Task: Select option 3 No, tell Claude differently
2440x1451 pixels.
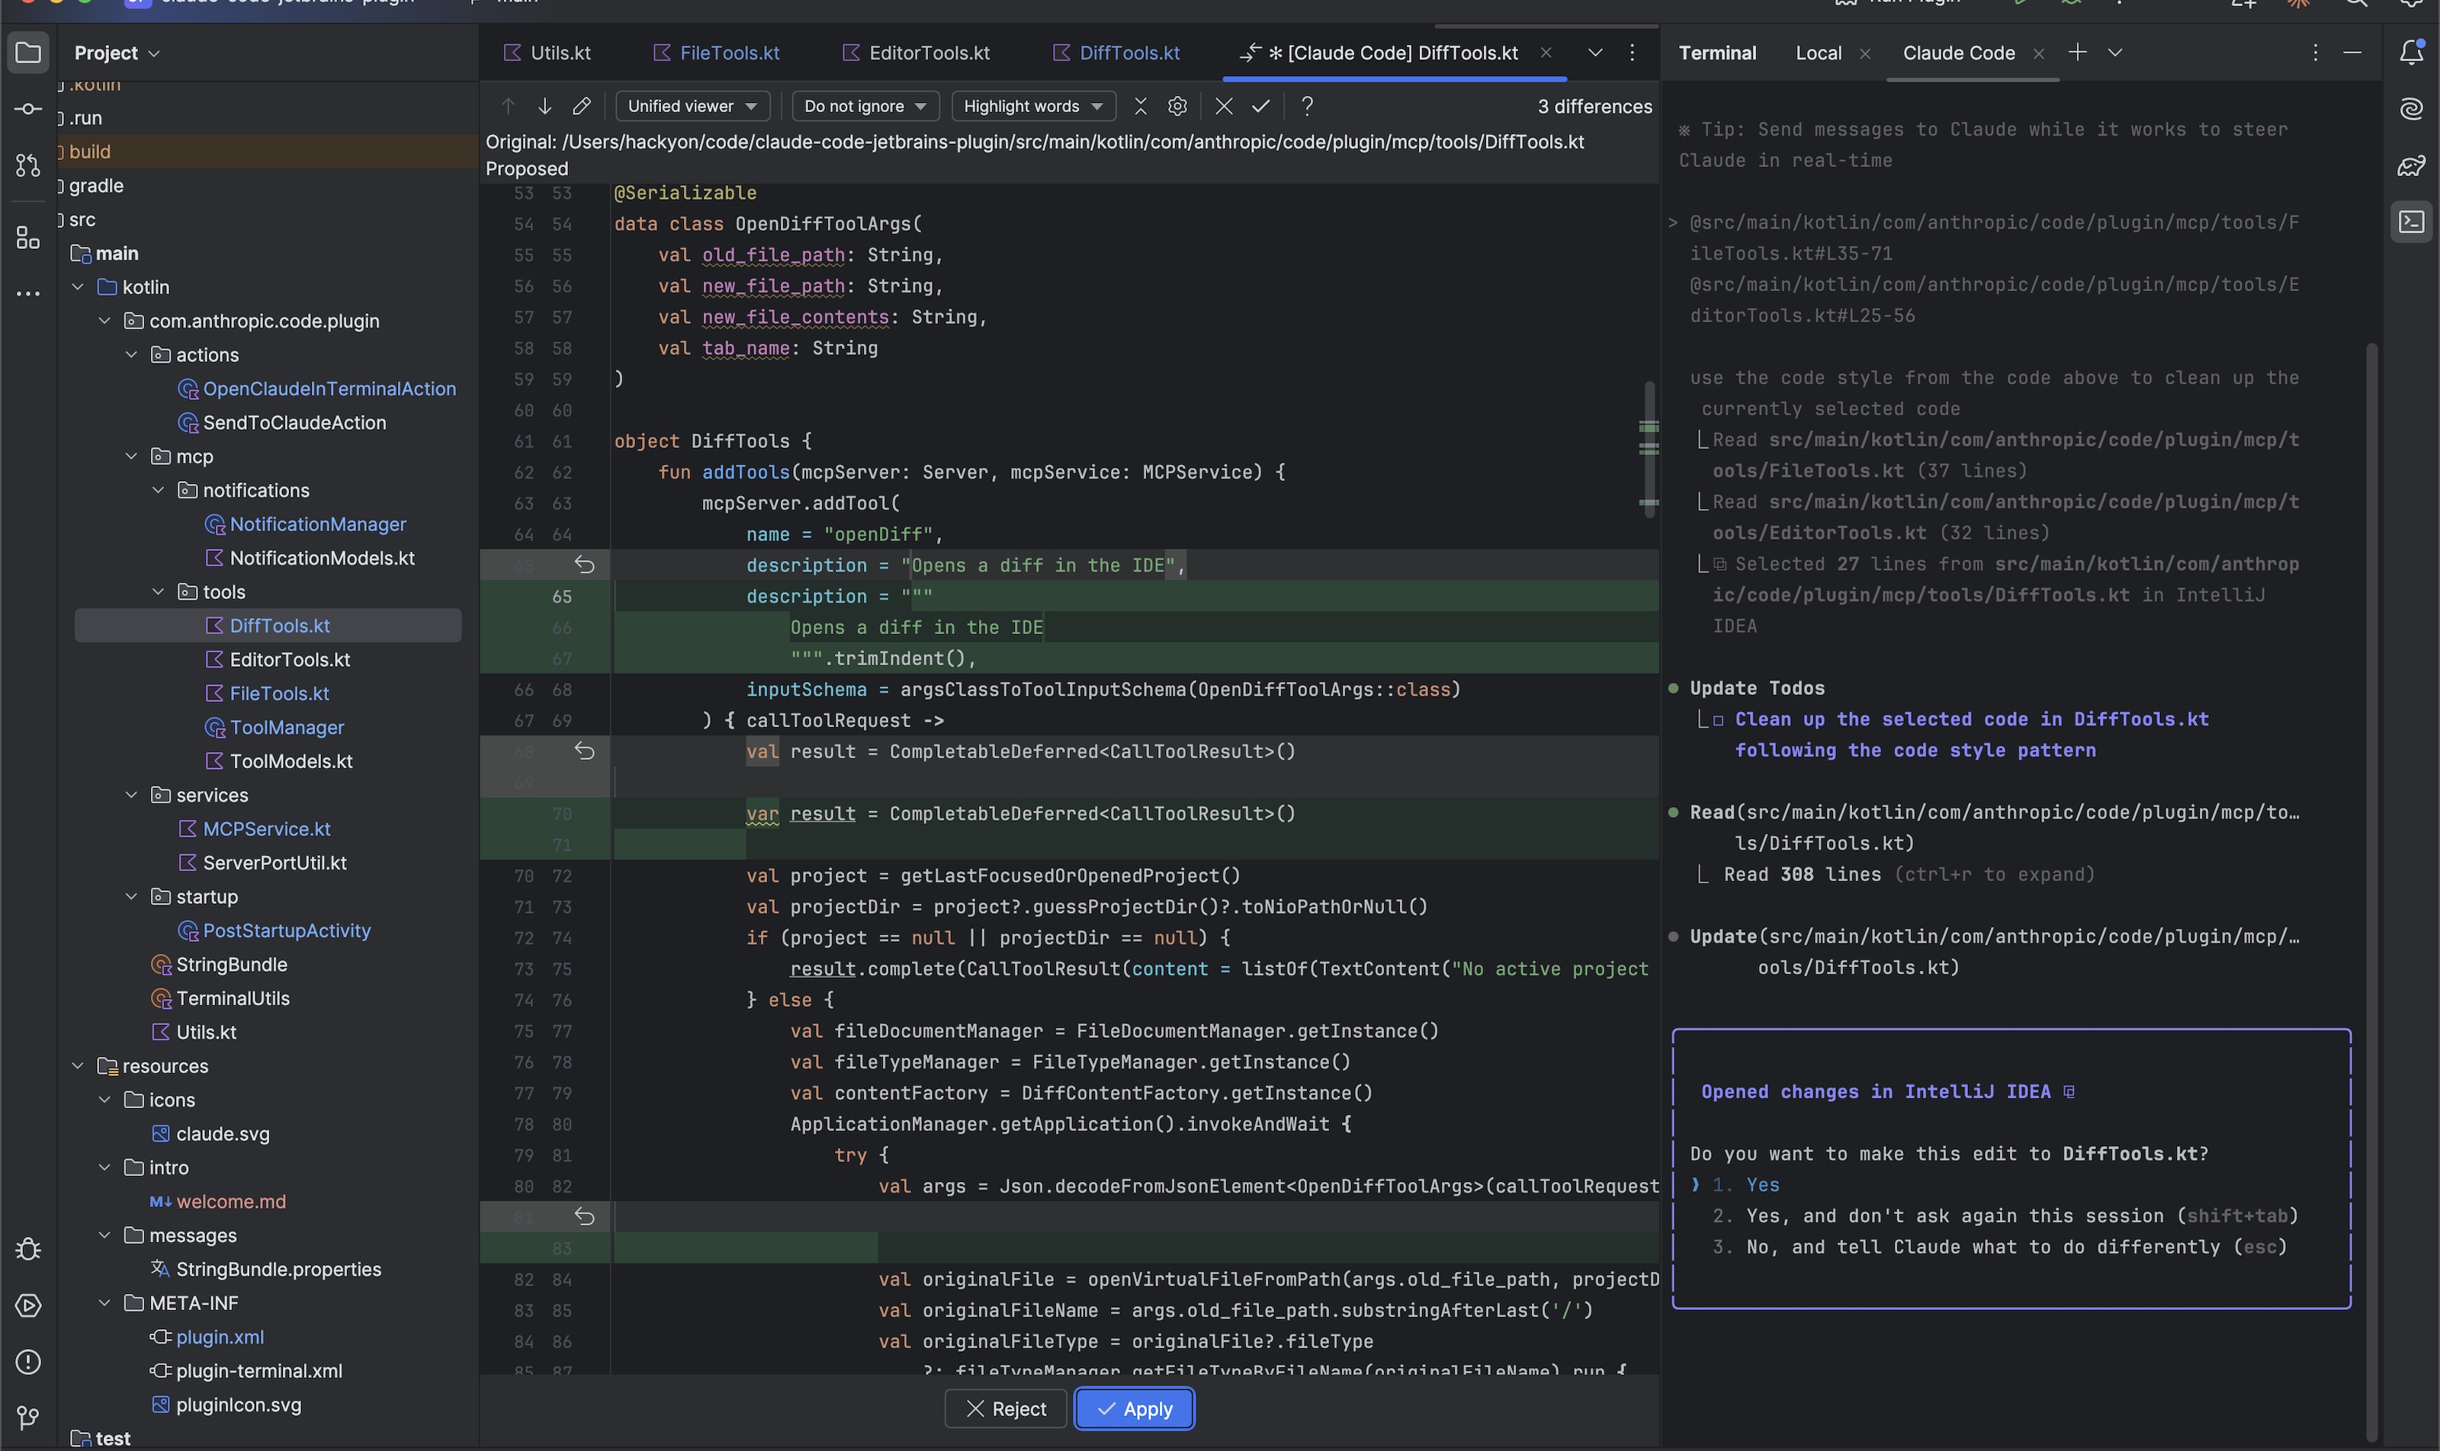Action: coord(1999,1247)
